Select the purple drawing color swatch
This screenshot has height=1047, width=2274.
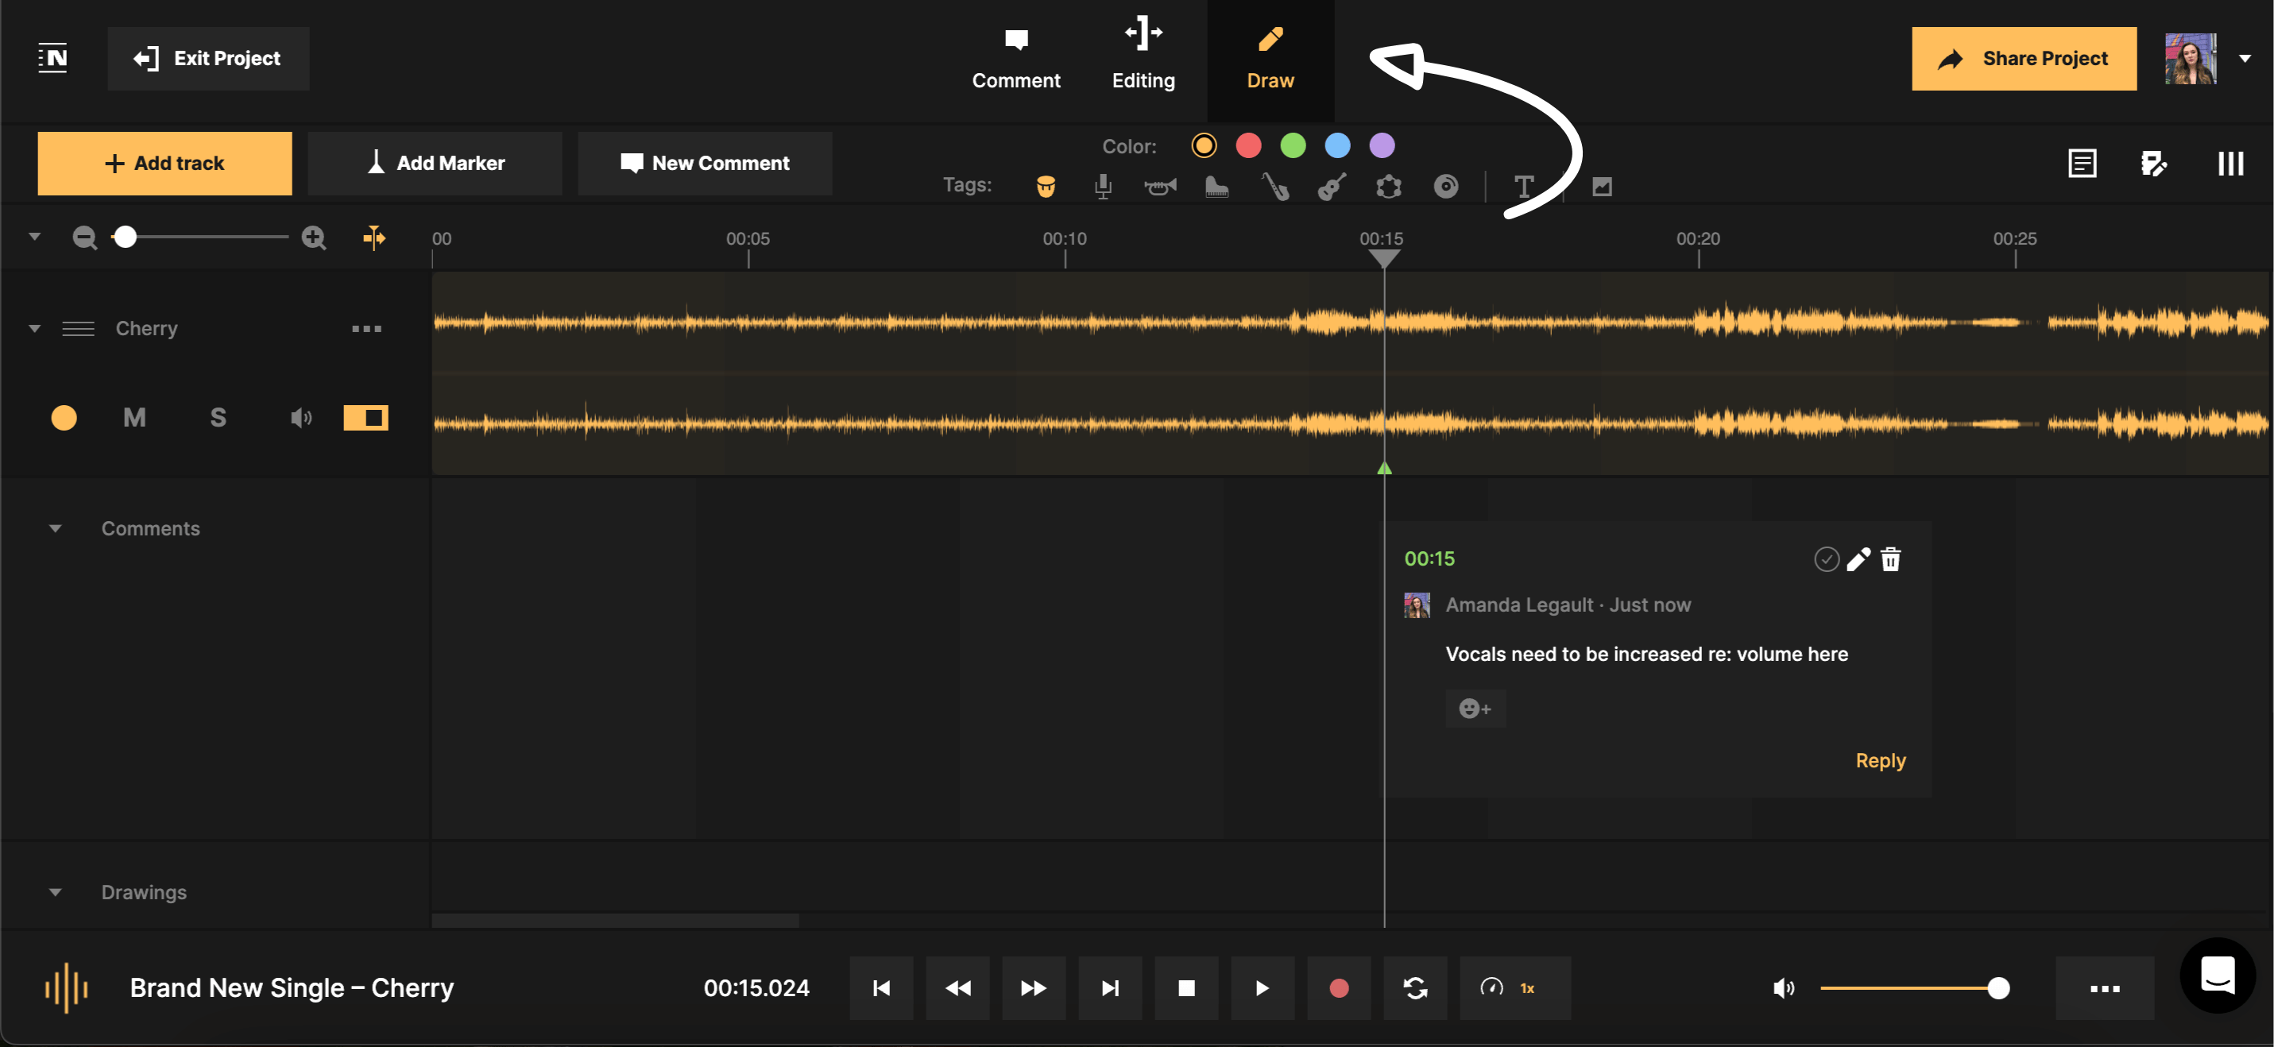click(1382, 145)
